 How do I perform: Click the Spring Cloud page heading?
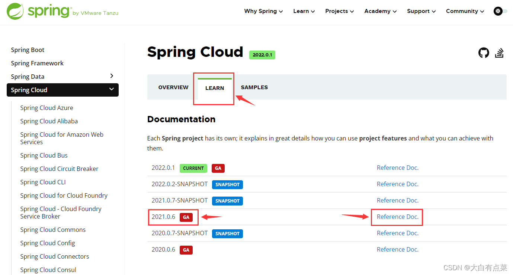(x=195, y=52)
